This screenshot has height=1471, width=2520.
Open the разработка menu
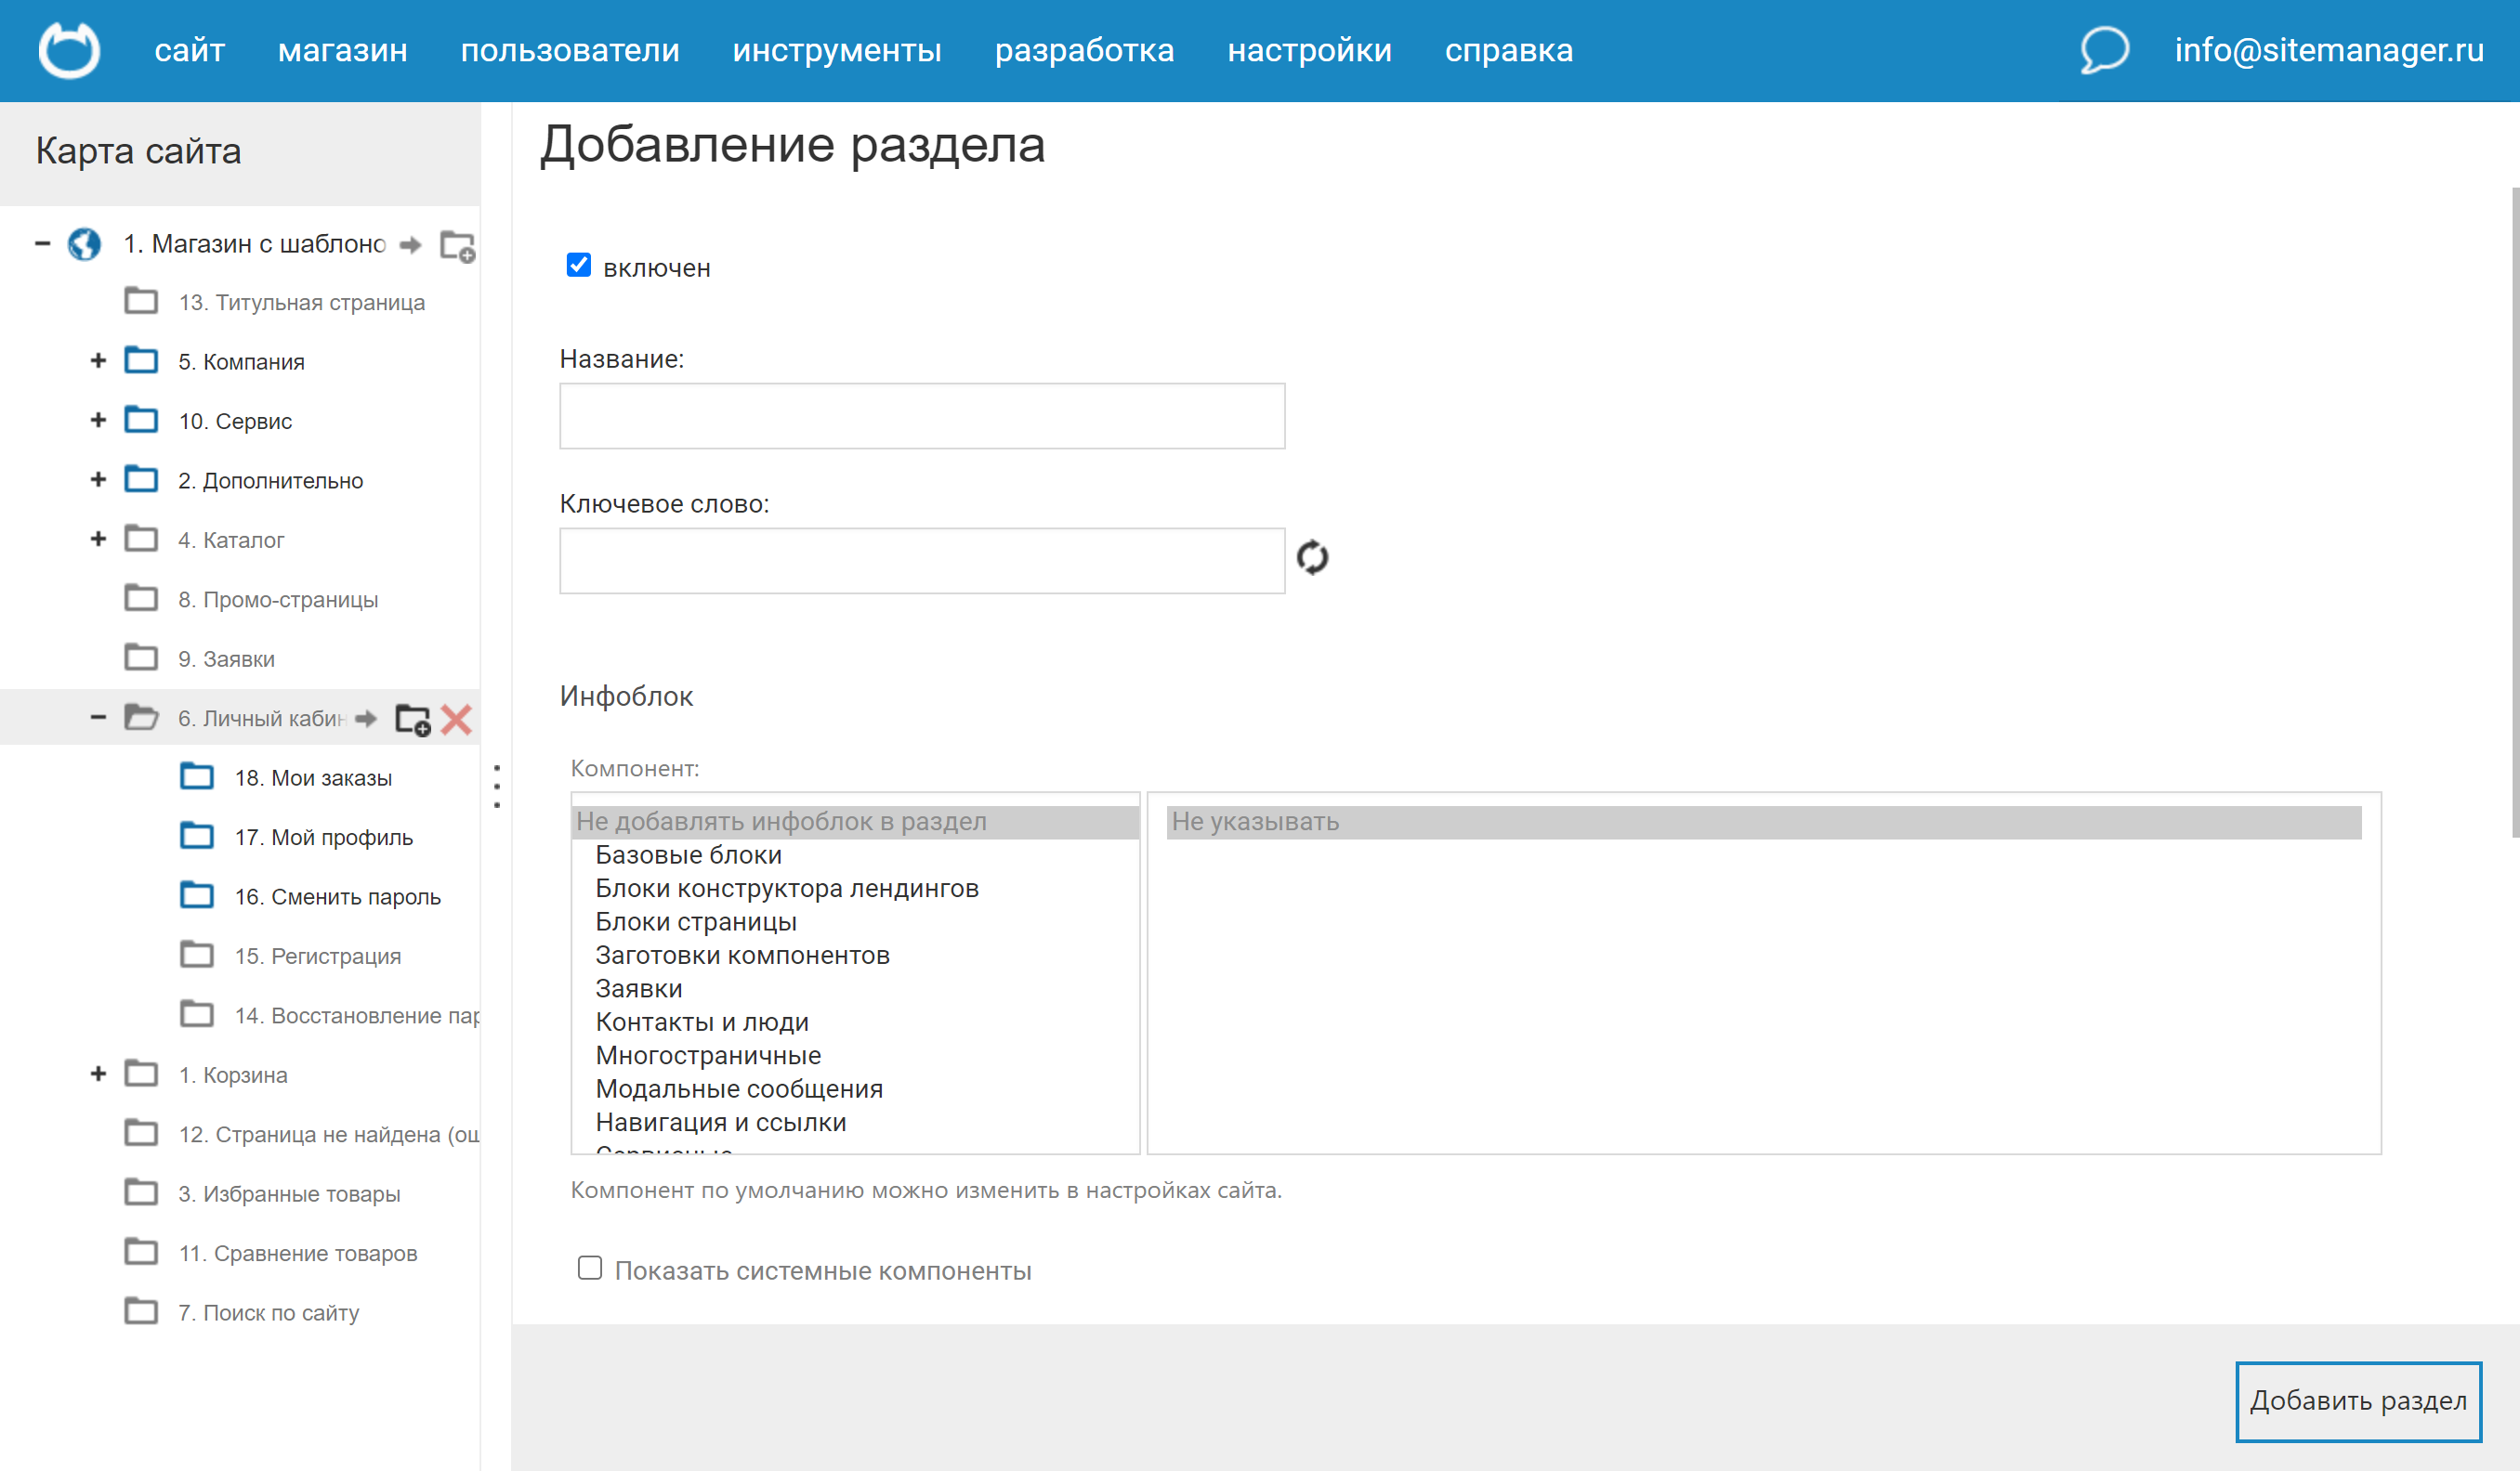pos(1084,50)
